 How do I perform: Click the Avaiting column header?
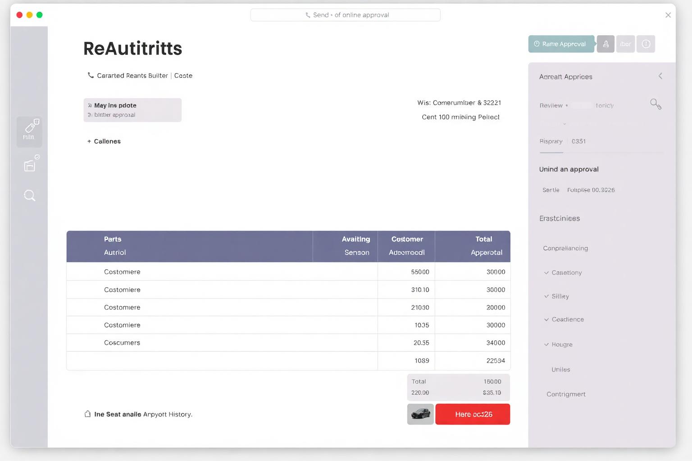(x=355, y=239)
